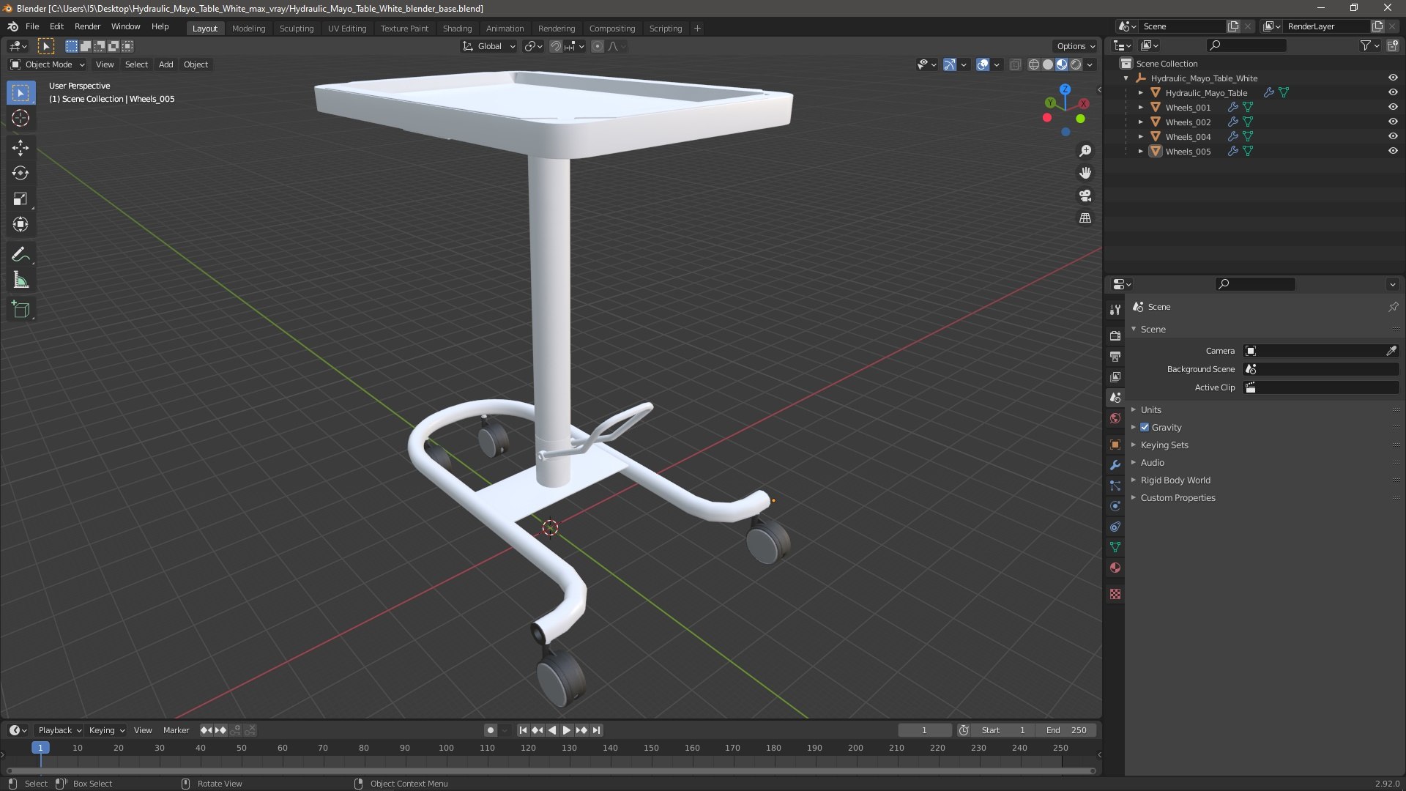Select the Measure tool
Screen dimensions: 1406x791
click(21, 281)
